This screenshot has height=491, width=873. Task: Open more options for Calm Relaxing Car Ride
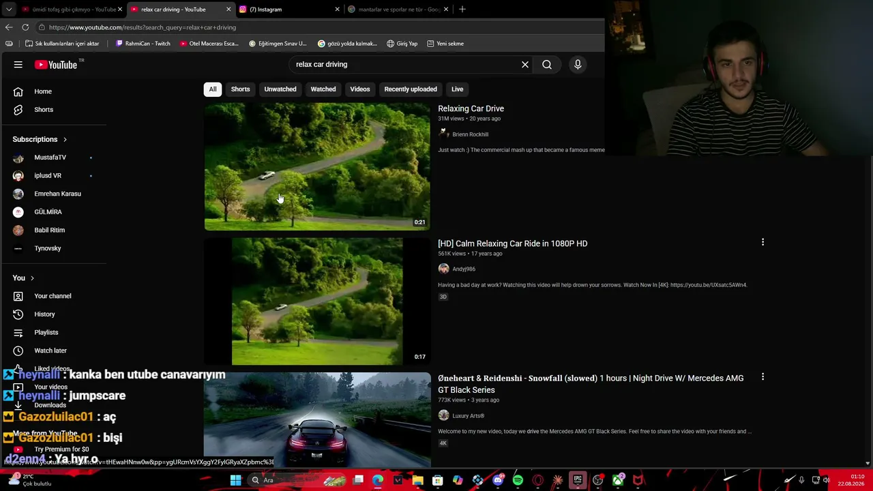763,242
